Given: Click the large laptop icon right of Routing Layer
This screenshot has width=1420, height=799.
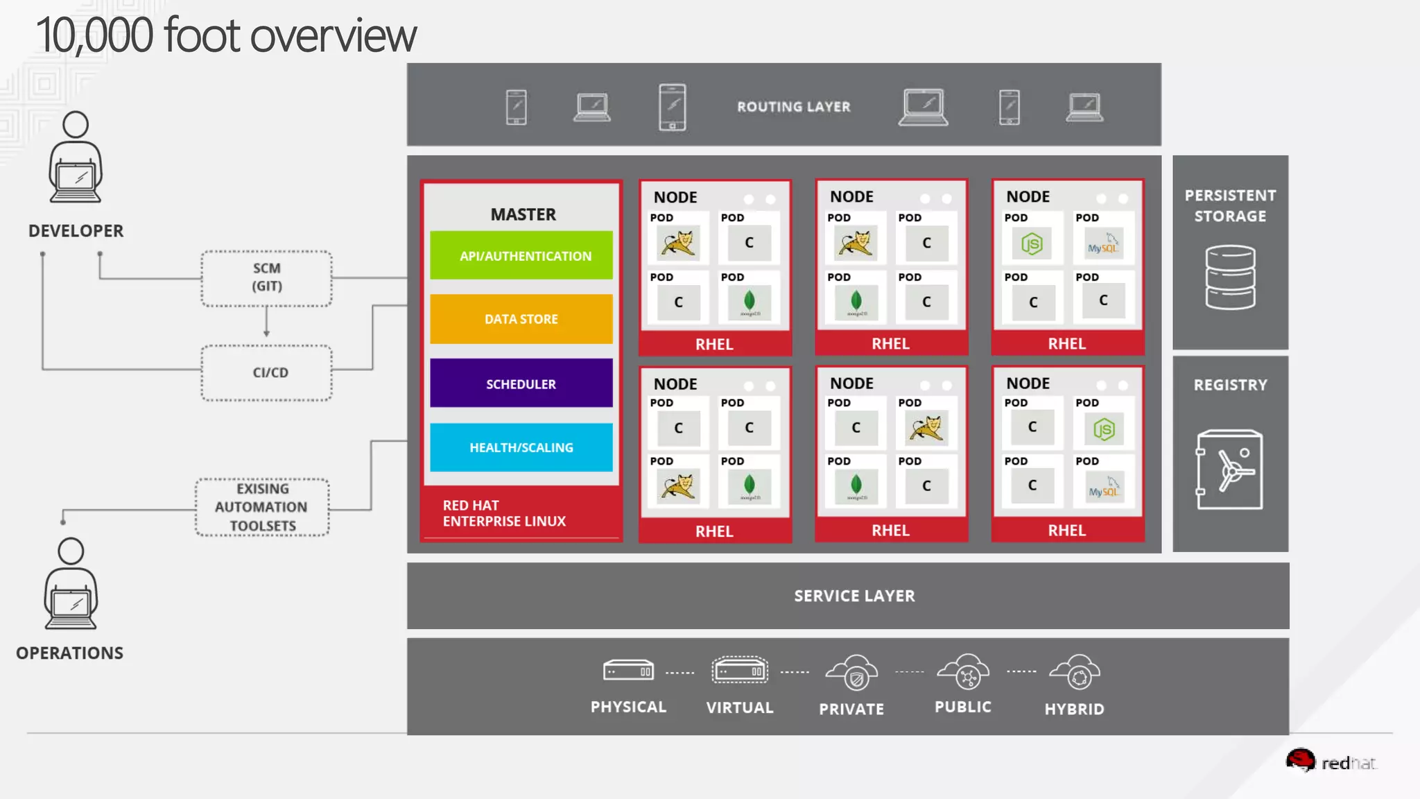Looking at the screenshot, I should (923, 107).
